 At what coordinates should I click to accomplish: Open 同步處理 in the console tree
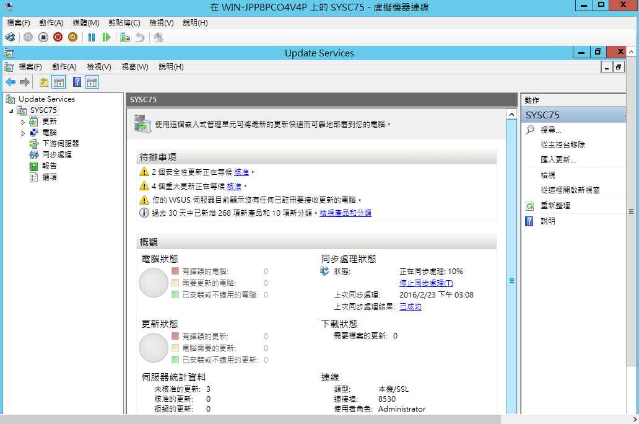coord(56,155)
